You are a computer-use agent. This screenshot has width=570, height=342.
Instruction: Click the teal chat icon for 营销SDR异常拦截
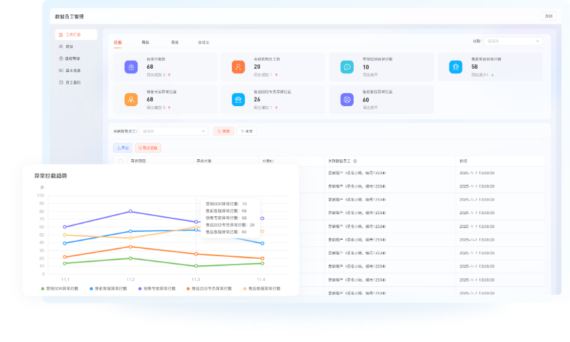[347, 67]
